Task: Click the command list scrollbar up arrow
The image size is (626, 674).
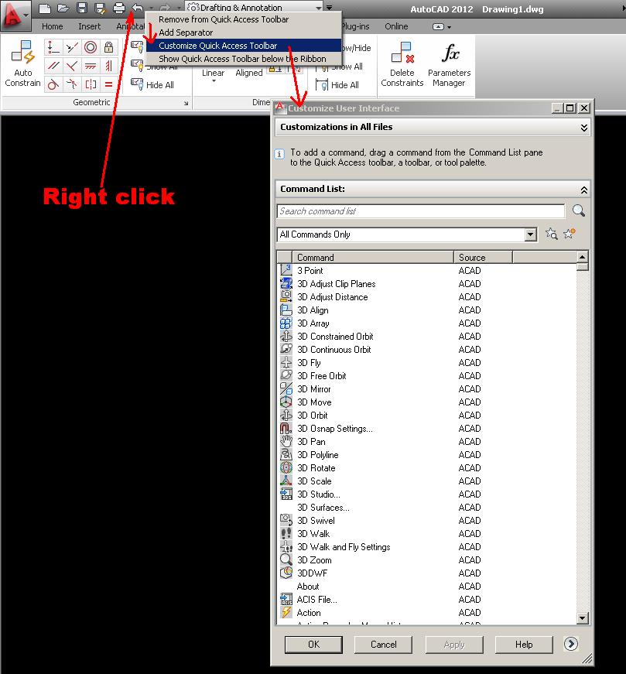Action: click(582, 257)
